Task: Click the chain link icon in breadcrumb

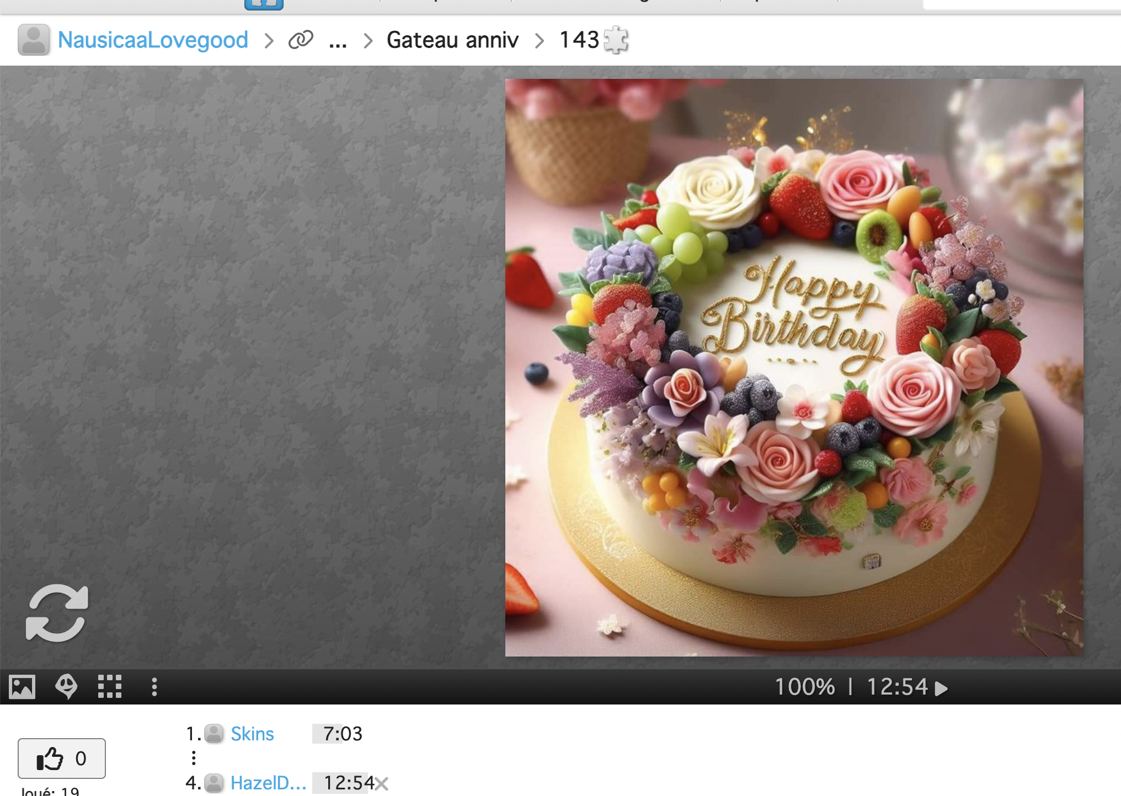Action: [x=301, y=40]
